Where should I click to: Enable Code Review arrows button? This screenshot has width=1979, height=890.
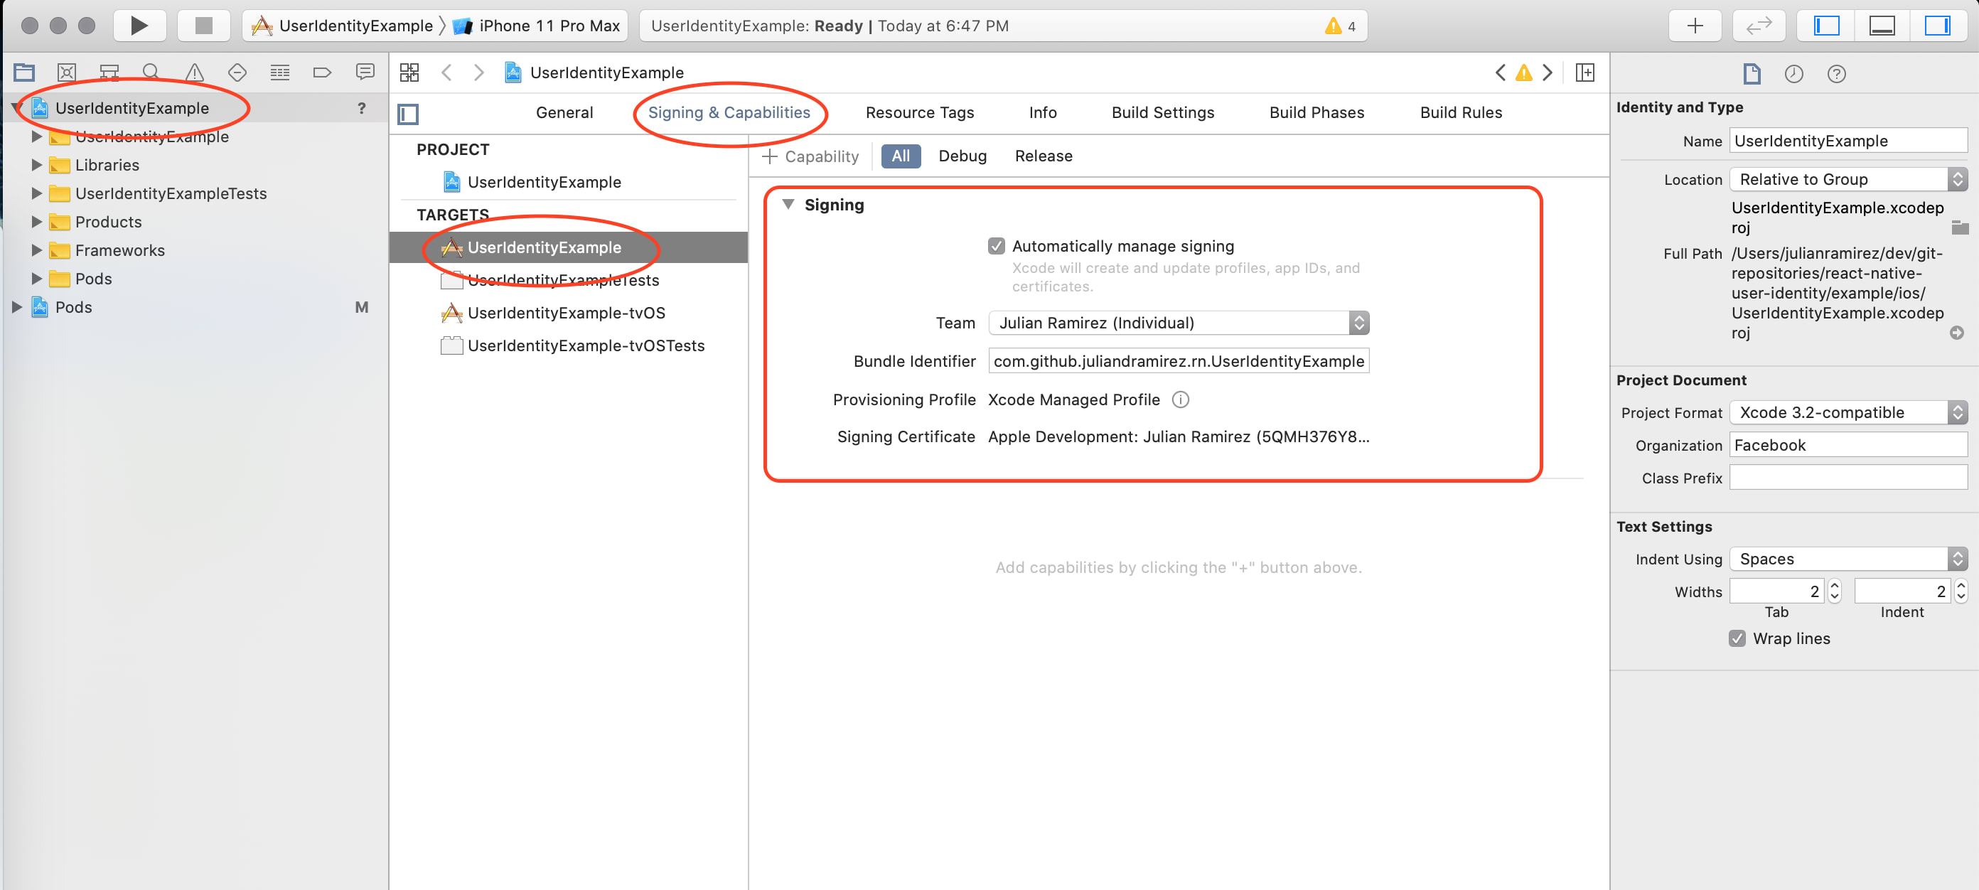click(1759, 26)
